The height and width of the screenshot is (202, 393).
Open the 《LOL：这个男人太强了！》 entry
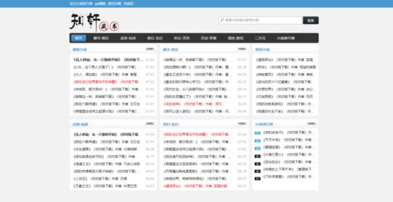(x=107, y=67)
